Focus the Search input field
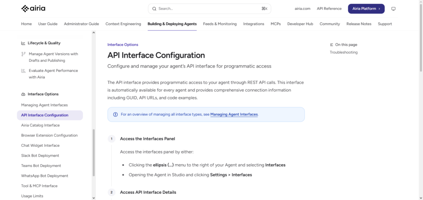Image resolution: width=423 pixels, height=200 pixels. pyautogui.click(x=209, y=9)
